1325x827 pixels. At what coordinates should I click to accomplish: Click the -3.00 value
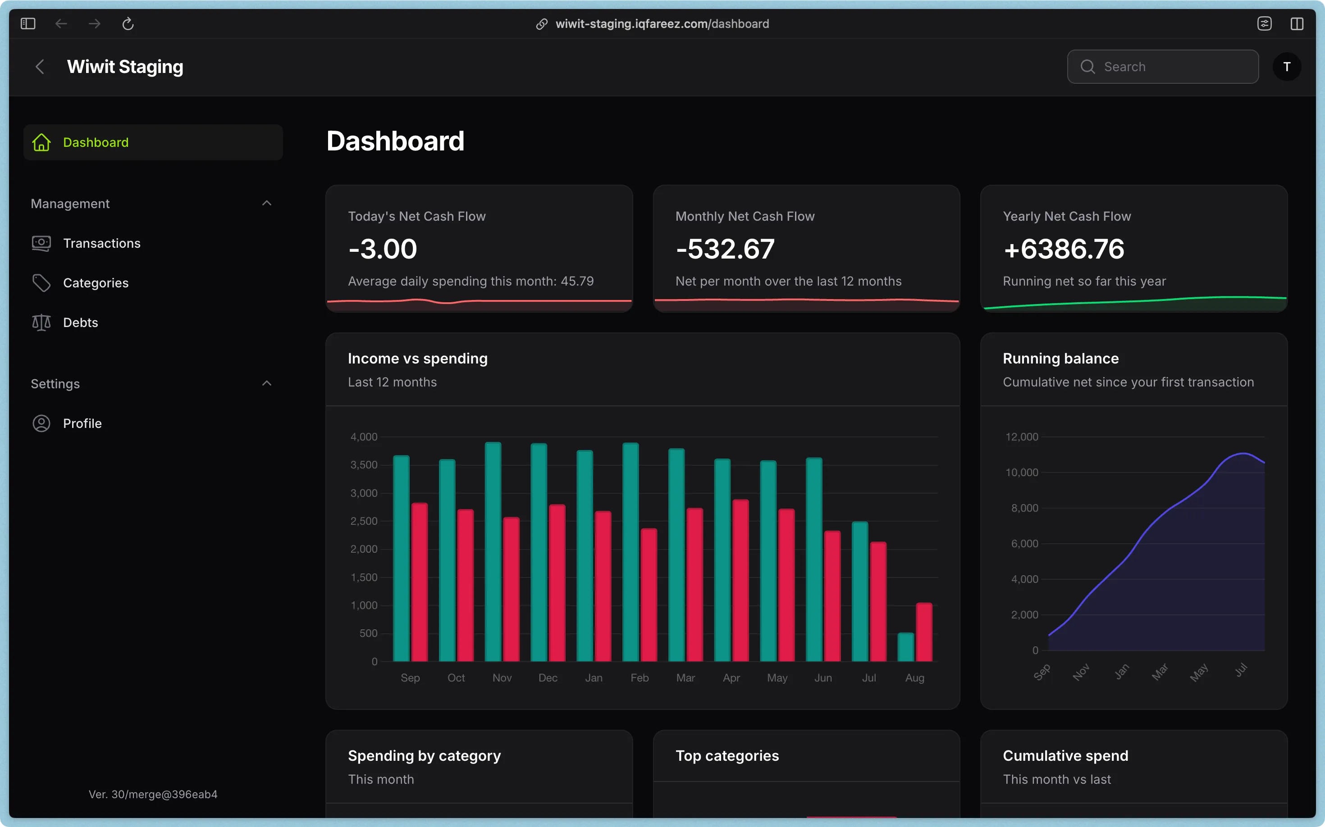[383, 250]
